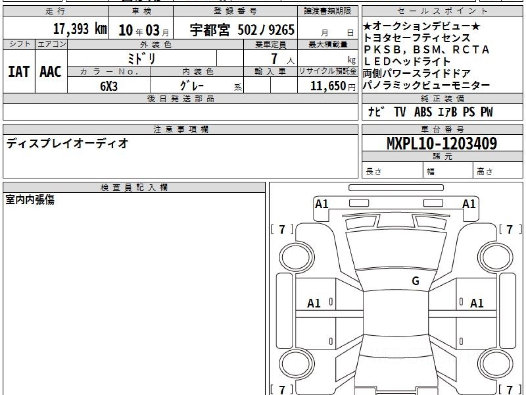The image size is (526, 395).
Task: Click the 内装色 header
Action: pyautogui.click(x=197, y=71)
